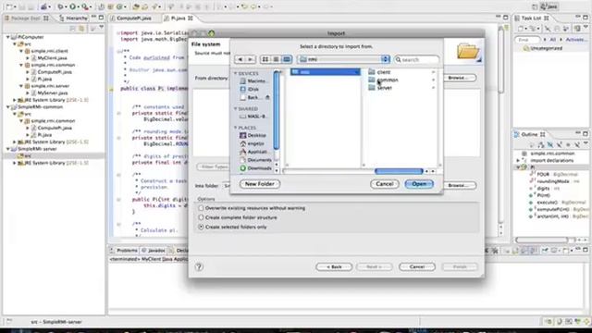592x333 pixels.
Task: Select the highlighted rmi folder column entry
Action: pyautogui.click(x=325, y=72)
